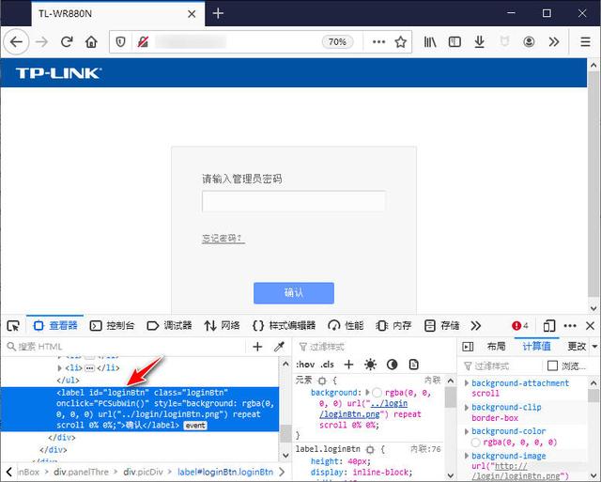Toggle :hov pseudo-class panel
The image size is (601, 482).
point(305,365)
